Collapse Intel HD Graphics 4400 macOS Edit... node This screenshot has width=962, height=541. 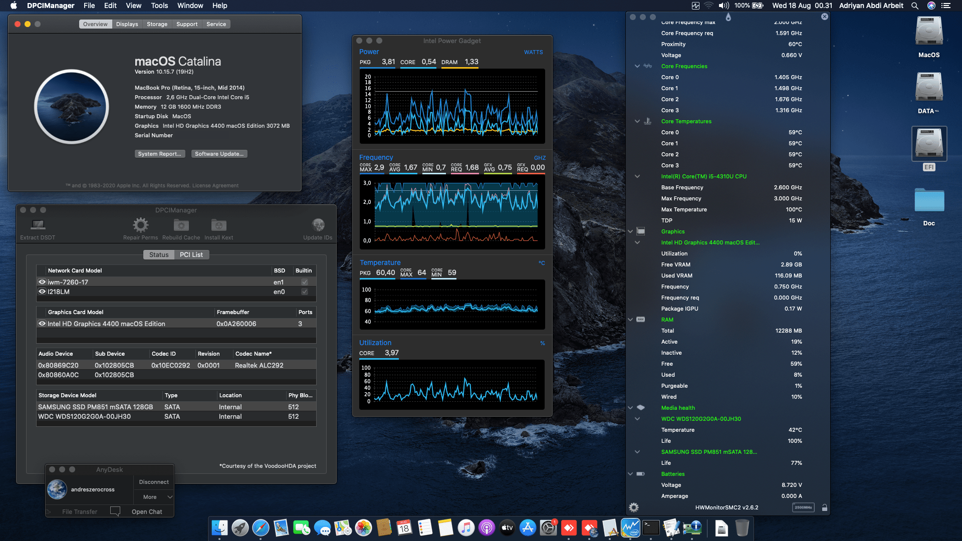point(637,242)
